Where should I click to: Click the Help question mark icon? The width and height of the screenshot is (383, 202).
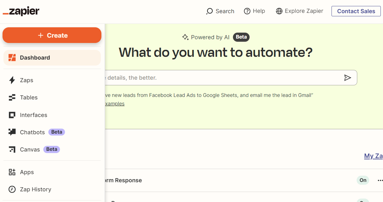pos(247,11)
